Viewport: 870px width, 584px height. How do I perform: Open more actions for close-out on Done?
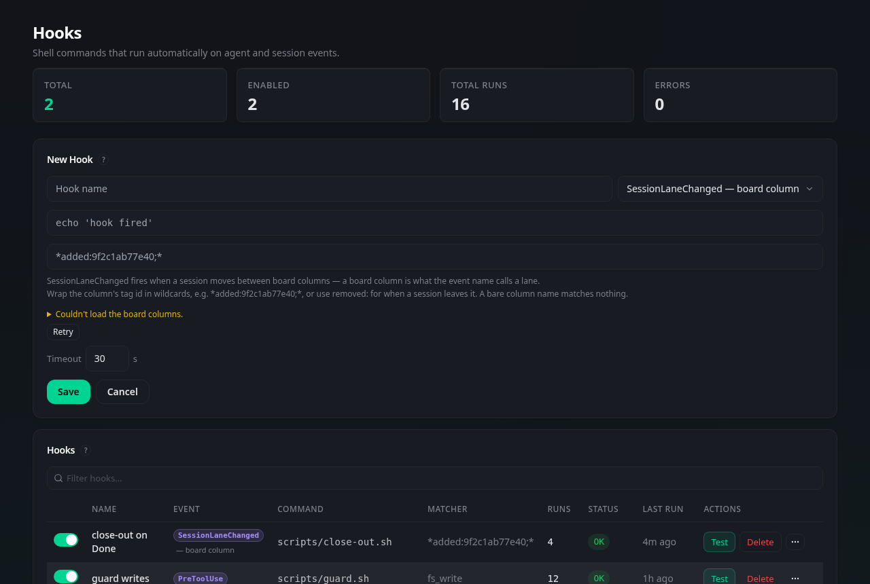tap(795, 542)
